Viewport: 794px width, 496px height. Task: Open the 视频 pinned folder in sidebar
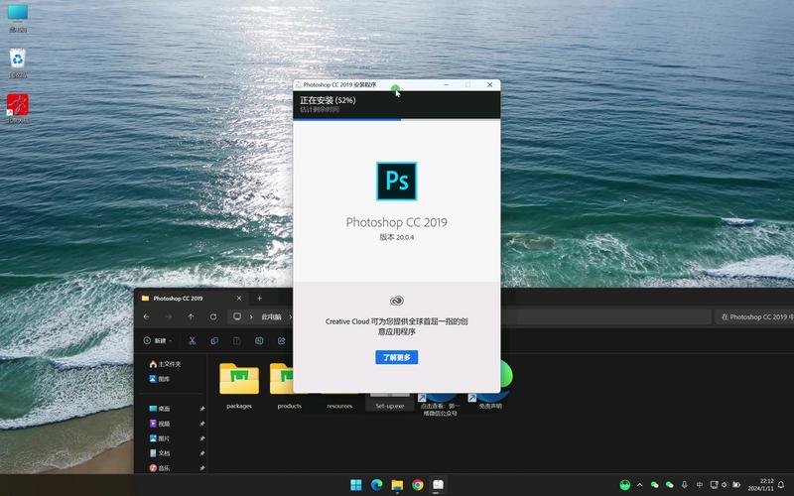pos(164,424)
